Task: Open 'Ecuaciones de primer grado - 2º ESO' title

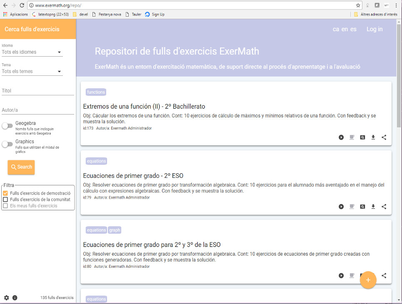Action: (133, 176)
